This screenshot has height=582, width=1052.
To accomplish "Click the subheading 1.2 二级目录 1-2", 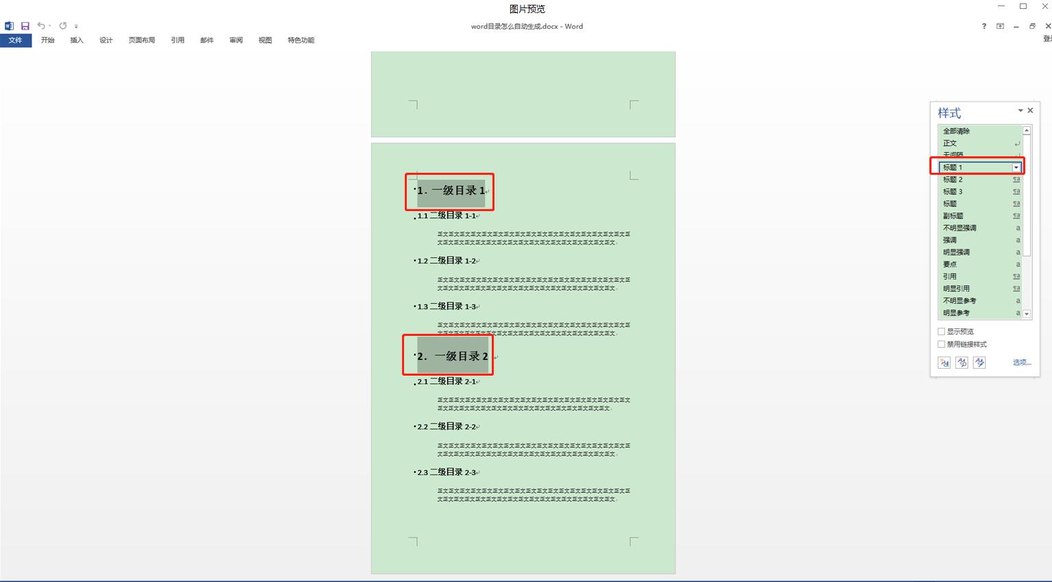I will [447, 260].
